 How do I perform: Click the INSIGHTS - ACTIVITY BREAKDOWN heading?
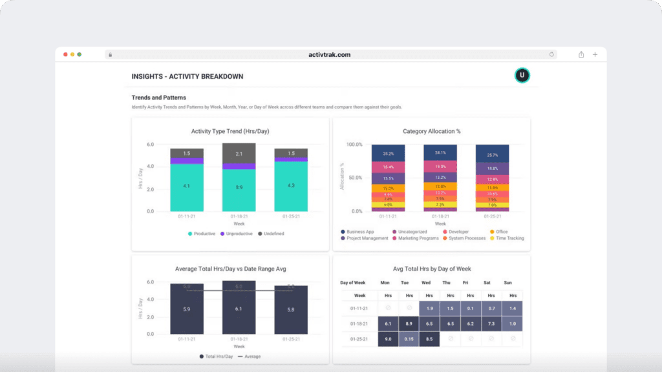(187, 76)
